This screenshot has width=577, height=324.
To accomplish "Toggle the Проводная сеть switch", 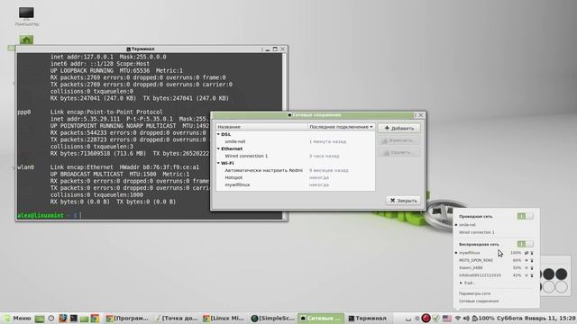I will 525,216.
